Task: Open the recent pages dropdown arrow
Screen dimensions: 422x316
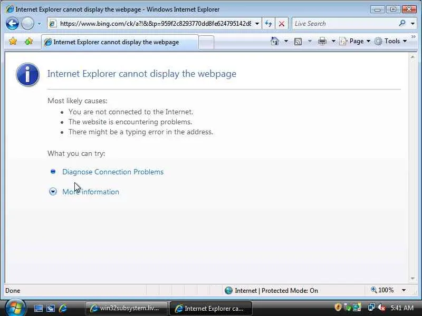Action: click(39, 24)
